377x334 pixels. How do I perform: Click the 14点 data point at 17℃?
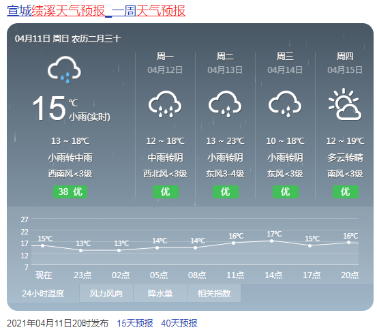[272, 241]
